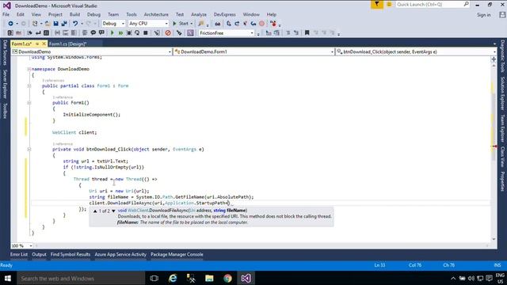Open Visual Studio from the Windows taskbar
This screenshot has width=507, height=285.
(x=246, y=278)
